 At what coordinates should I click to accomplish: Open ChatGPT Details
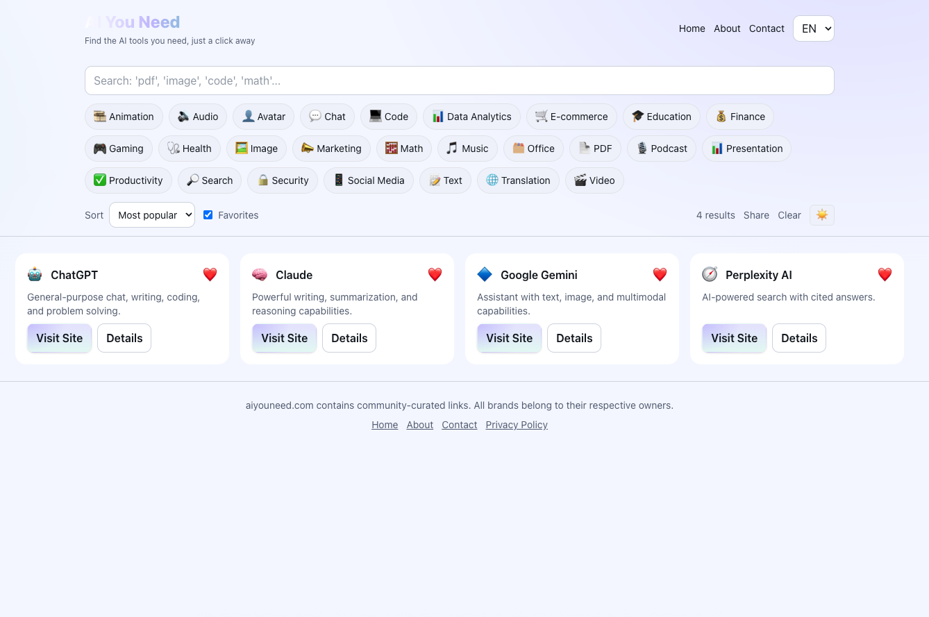(124, 338)
